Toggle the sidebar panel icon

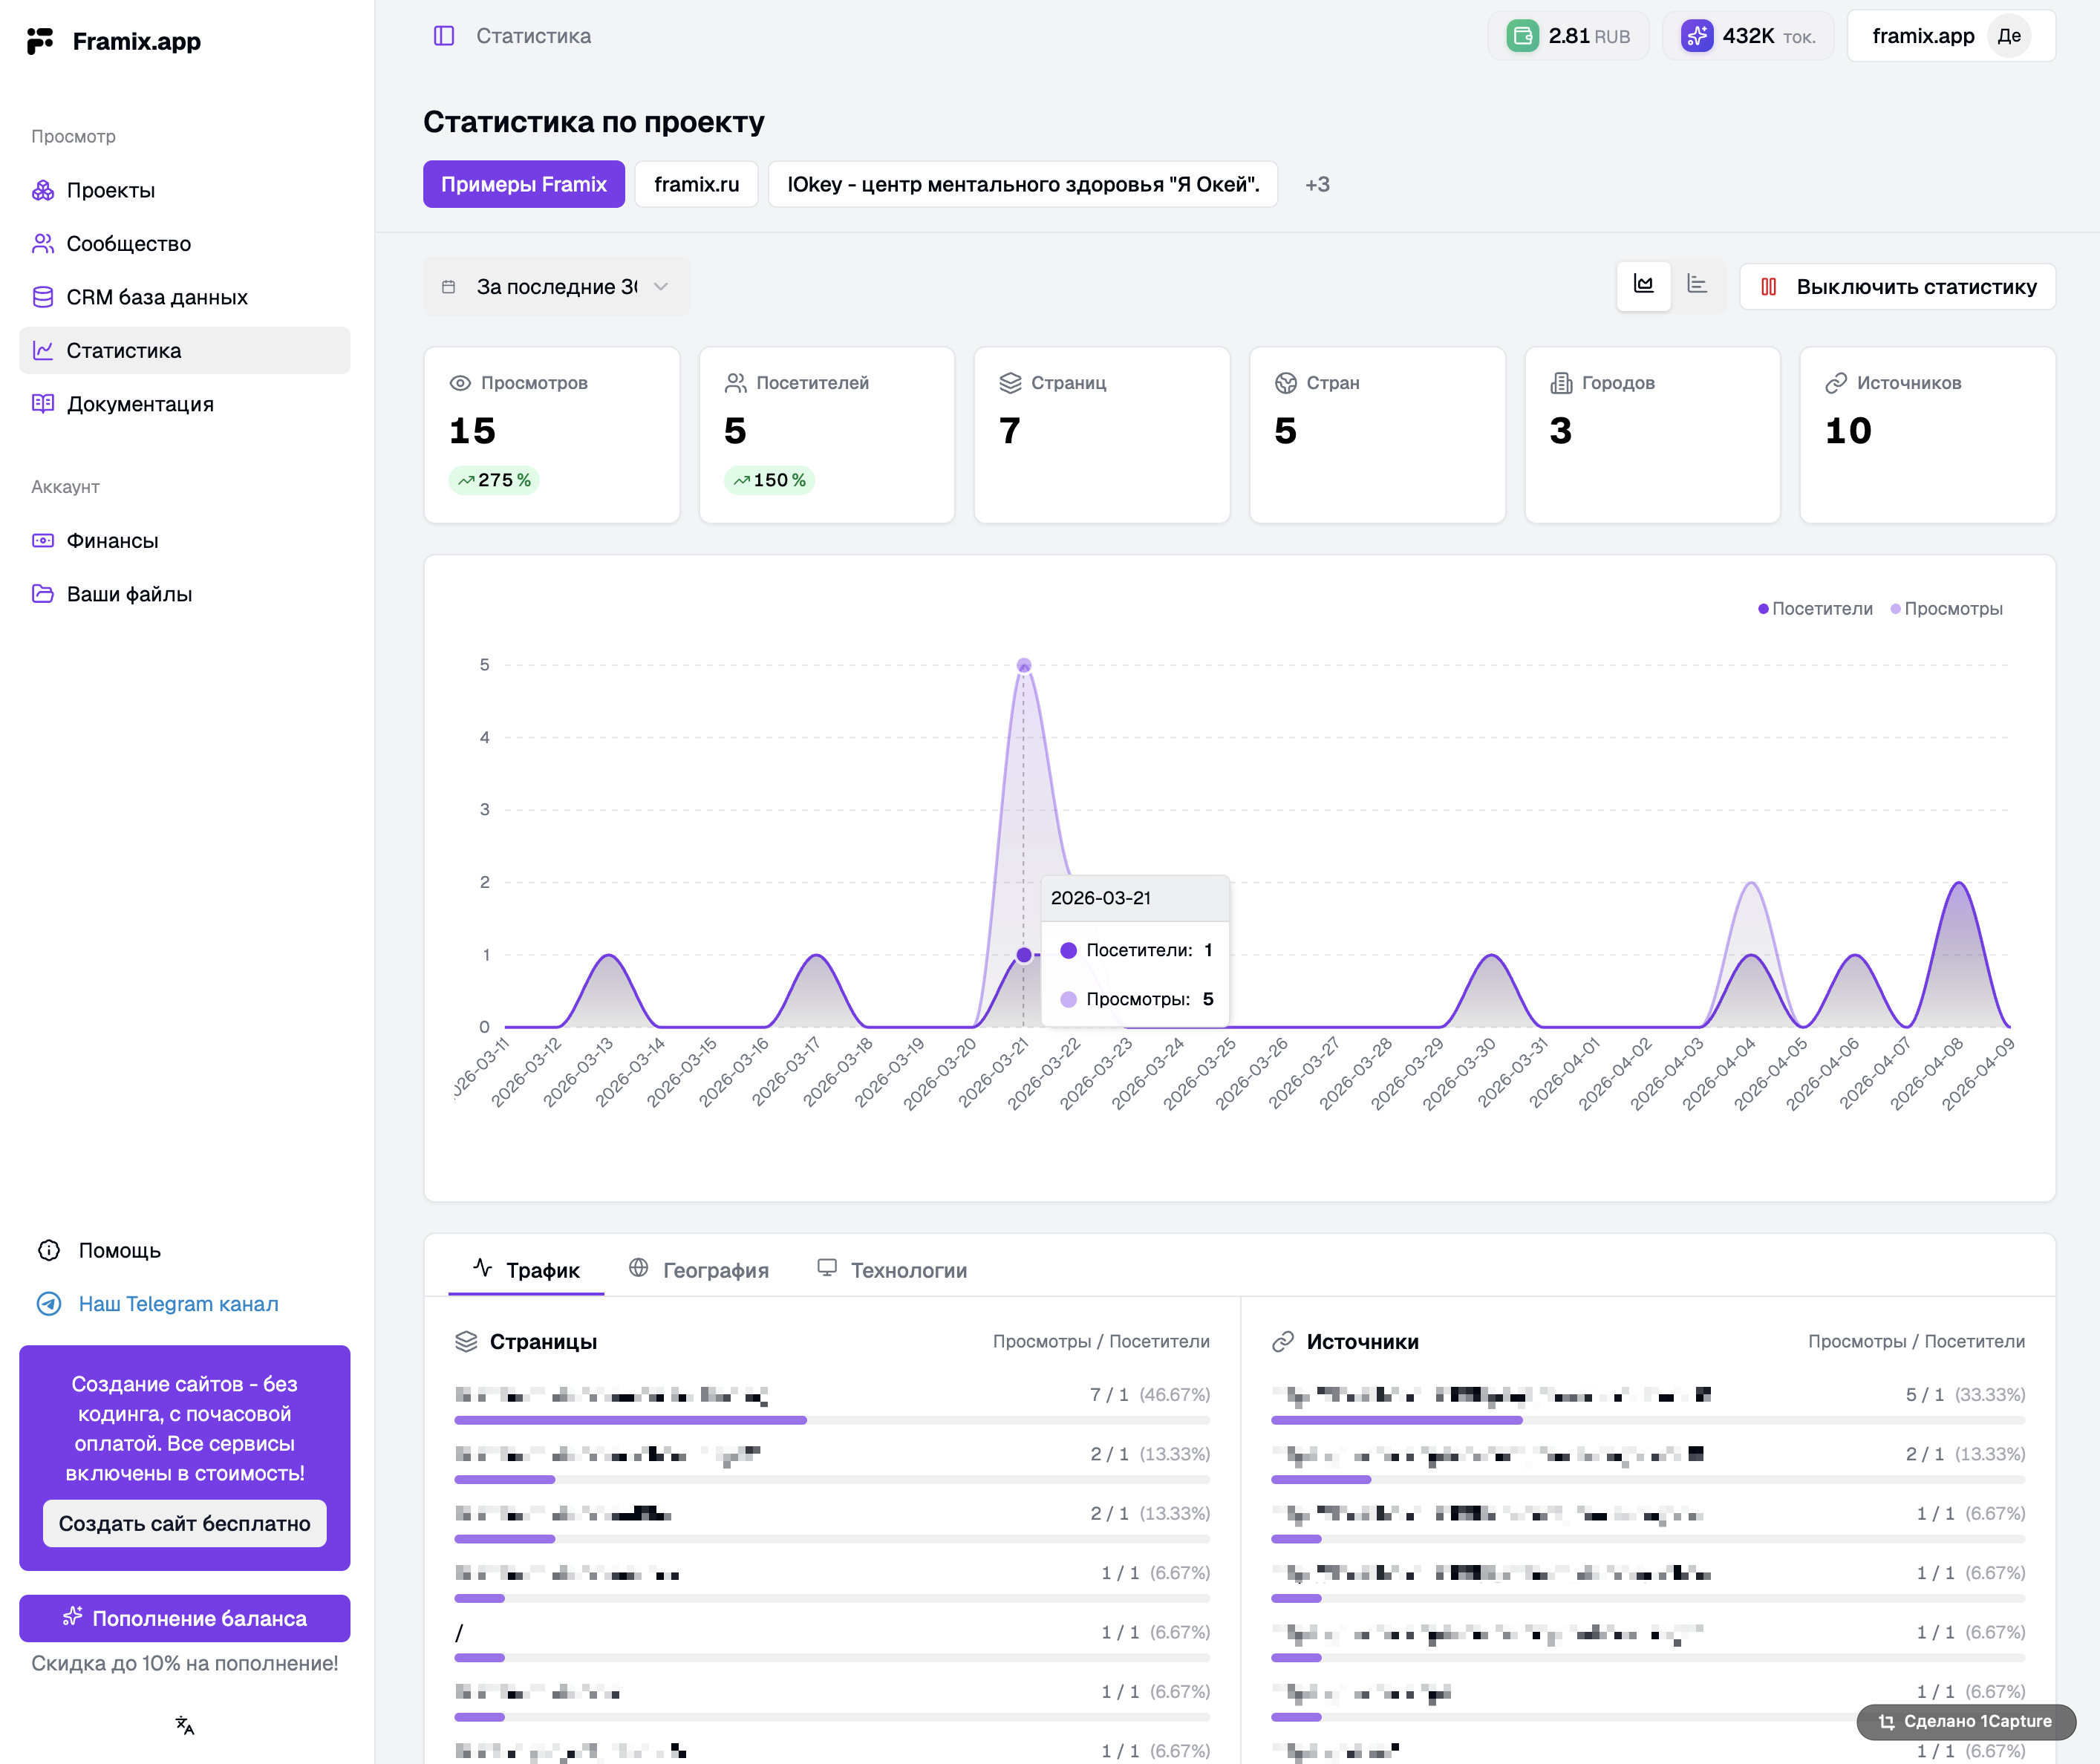click(444, 36)
